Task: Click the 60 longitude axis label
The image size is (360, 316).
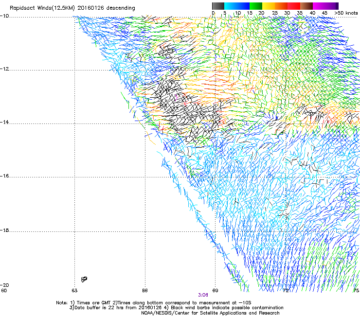Action: [4, 291]
